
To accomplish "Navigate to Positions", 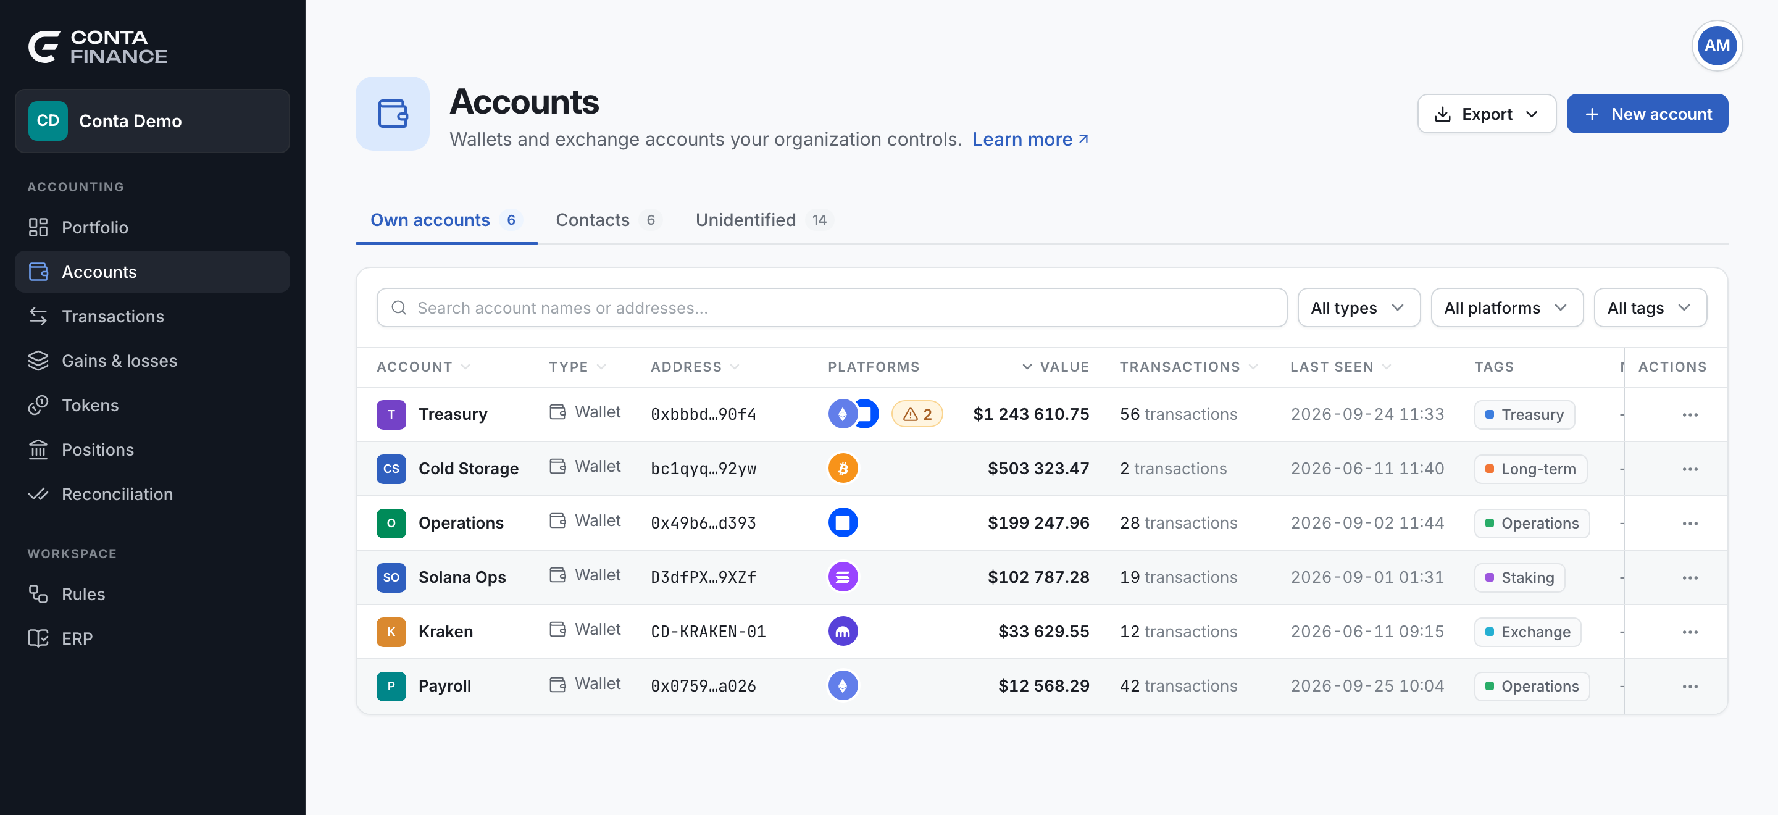I will pos(152,449).
